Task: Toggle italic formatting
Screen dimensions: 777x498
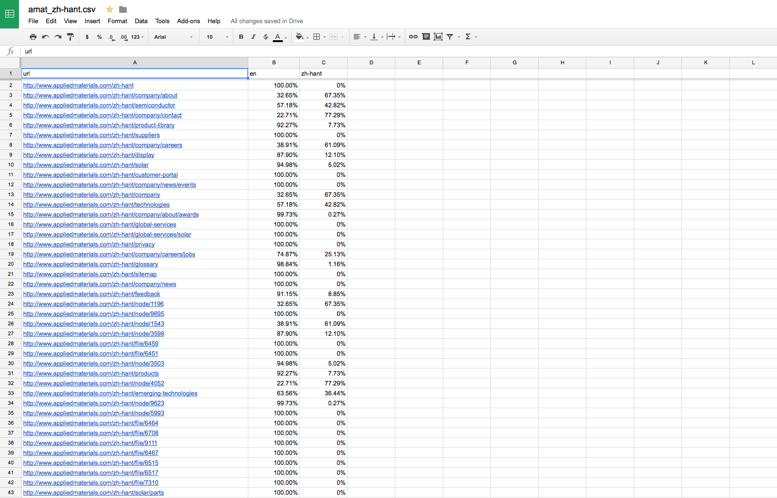Action: pyautogui.click(x=253, y=37)
